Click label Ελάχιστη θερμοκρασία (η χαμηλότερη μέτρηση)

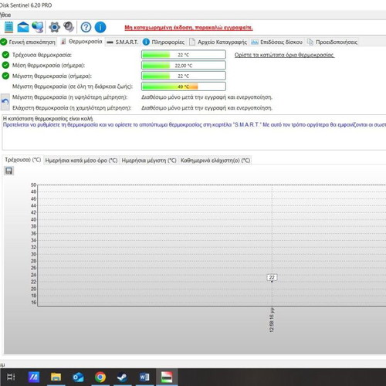click(72, 107)
